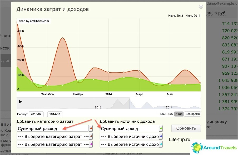Click the Май axis label

[x=170, y=94]
